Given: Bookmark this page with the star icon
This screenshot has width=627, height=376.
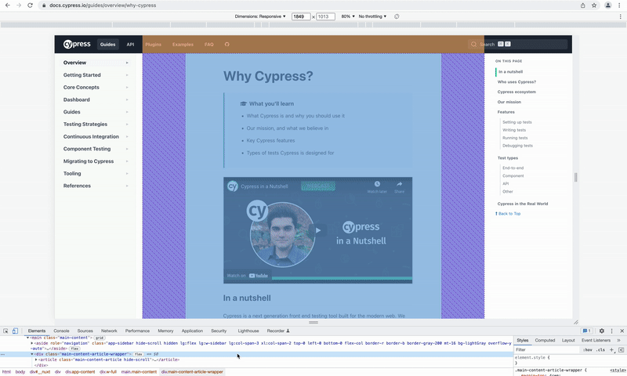Looking at the screenshot, I should (594, 5).
